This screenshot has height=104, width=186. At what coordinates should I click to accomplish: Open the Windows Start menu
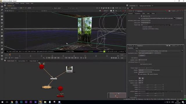[2, 102]
